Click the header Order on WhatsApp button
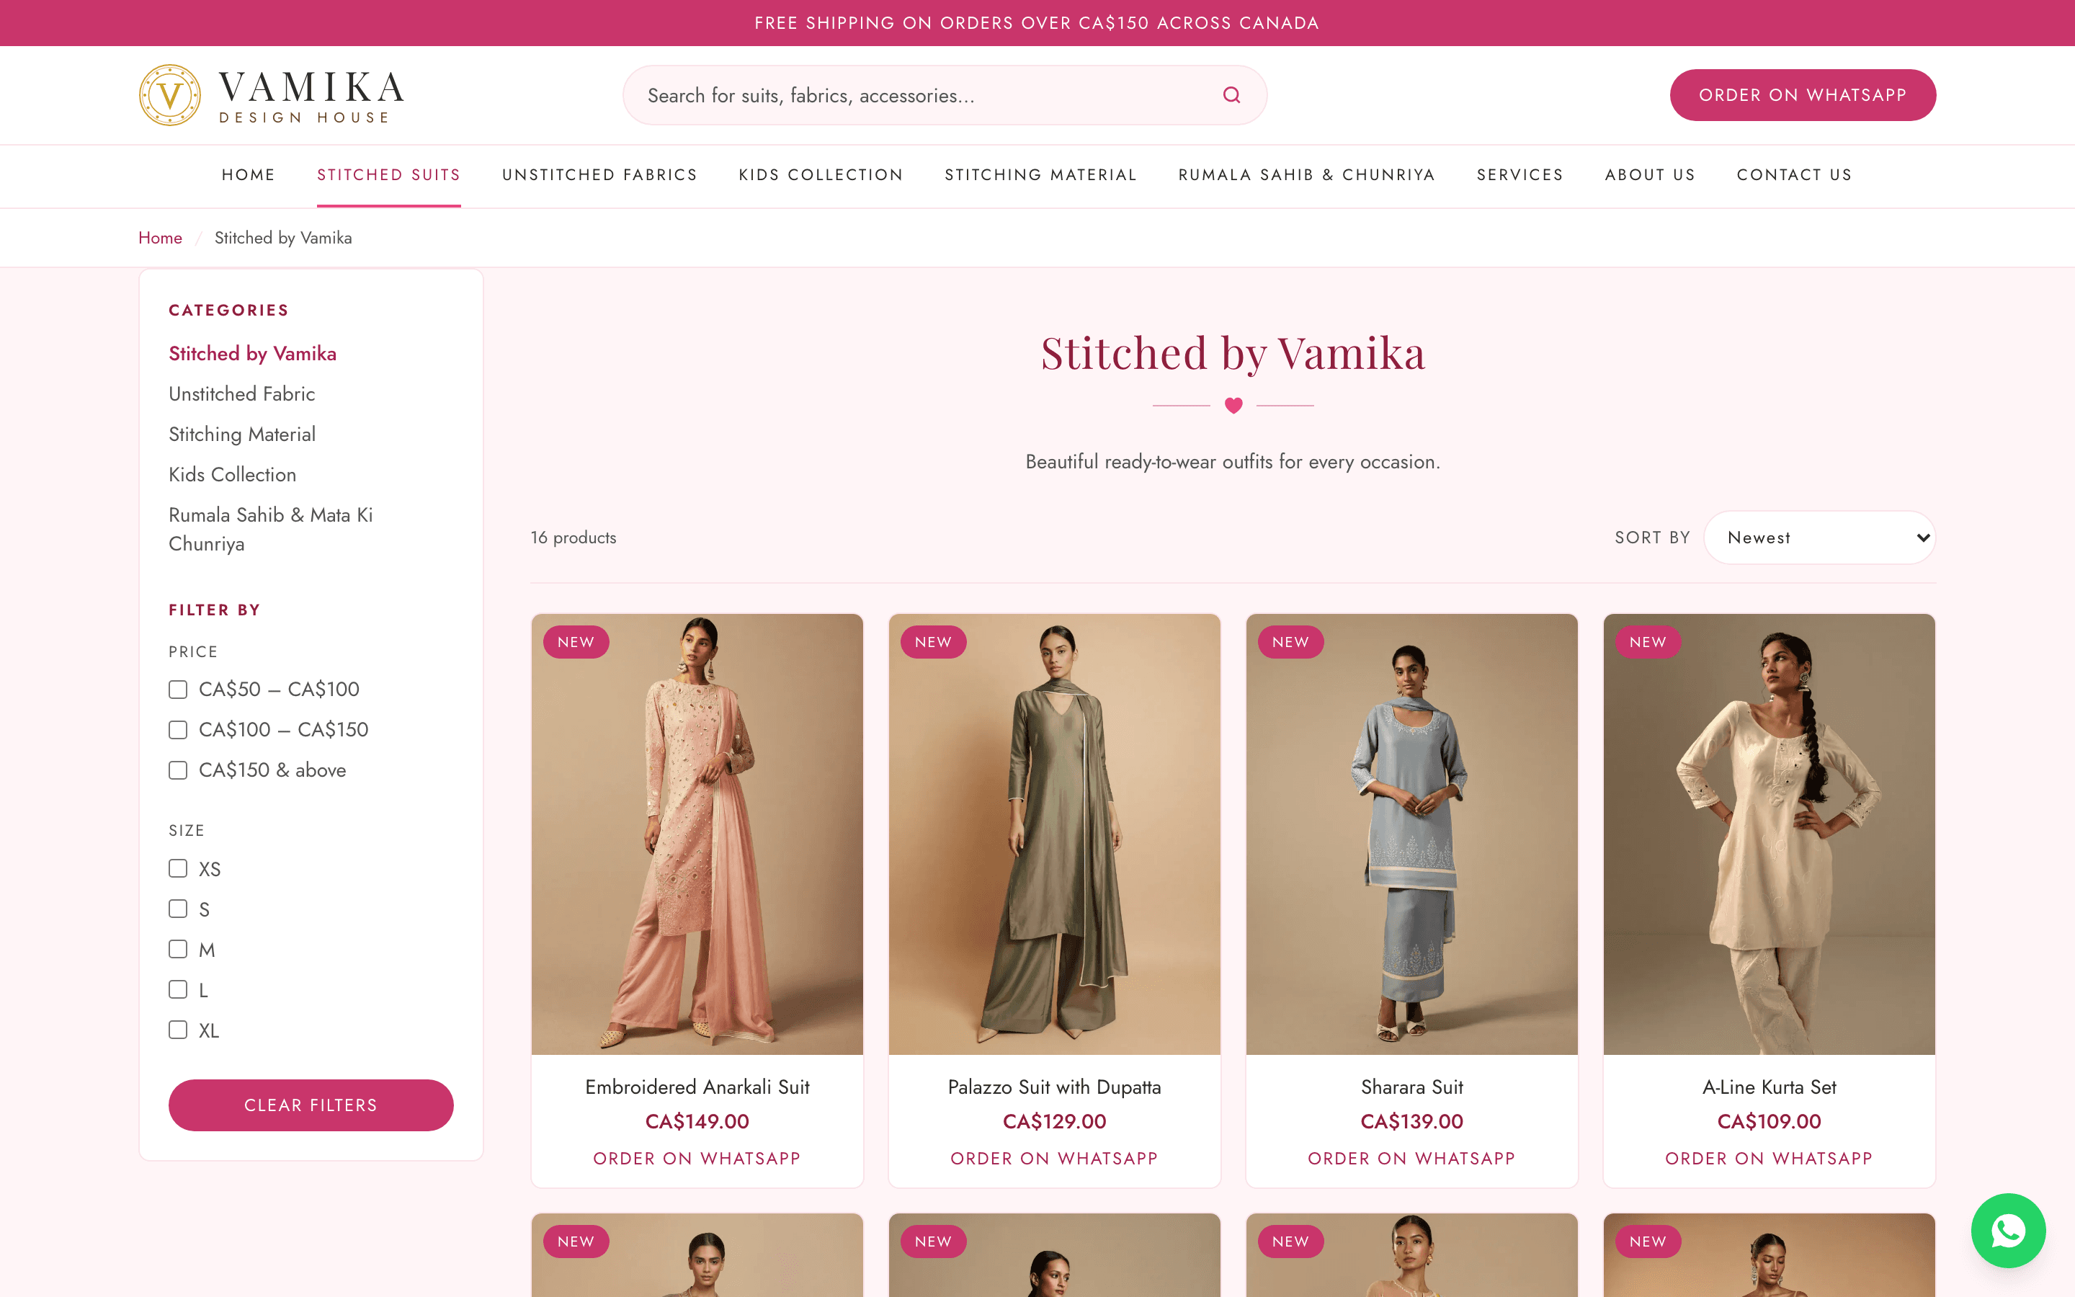This screenshot has height=1297, width=2075. click(1803, 95)
